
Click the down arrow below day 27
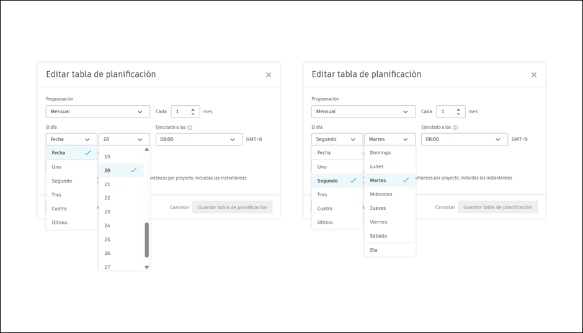(147, 267)
